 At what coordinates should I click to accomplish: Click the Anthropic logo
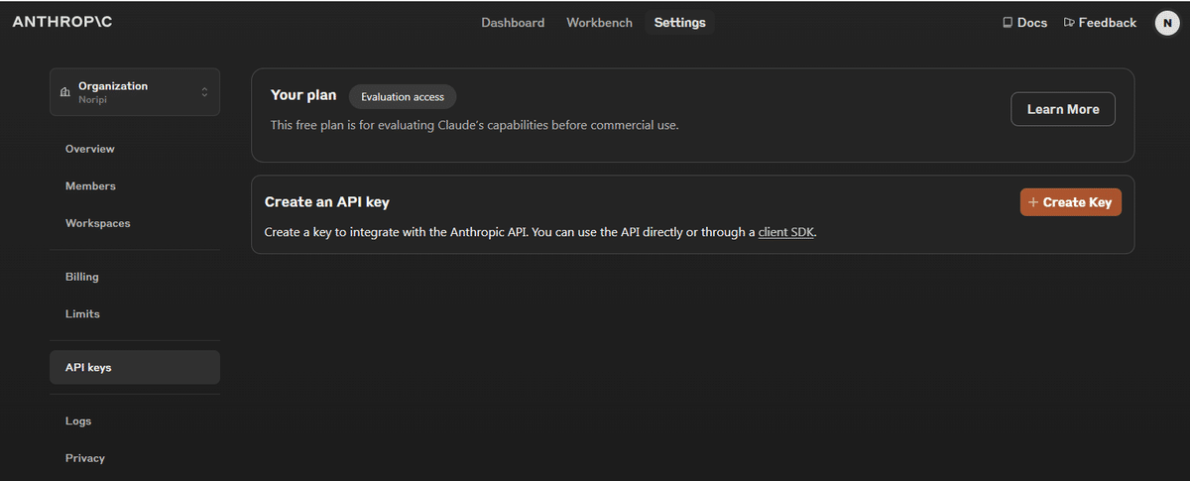pos(62,22)
